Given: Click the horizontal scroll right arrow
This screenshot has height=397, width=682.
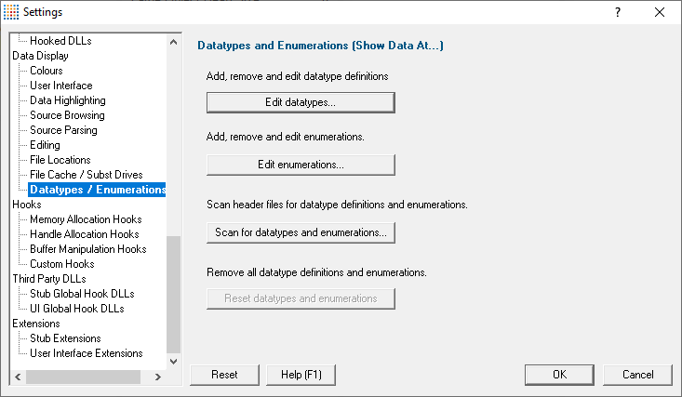Looking at the screenshot, I should 158,377.
